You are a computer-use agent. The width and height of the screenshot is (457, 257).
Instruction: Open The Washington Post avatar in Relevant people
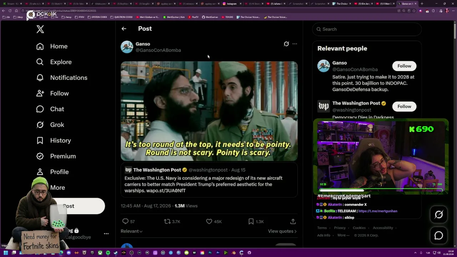point(323,106)
